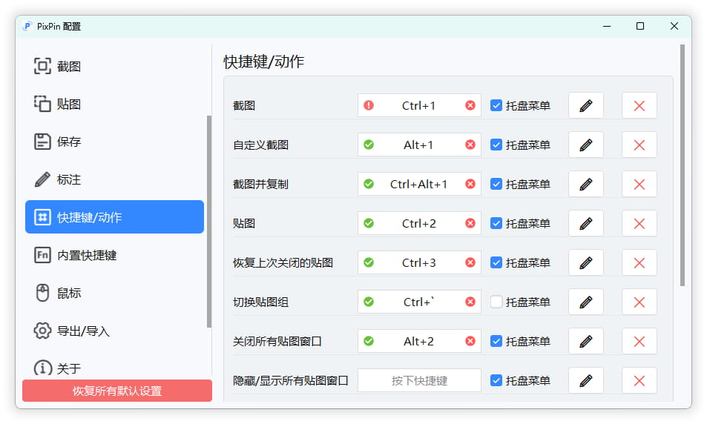Click the pencil edit icon for 截图 row
The image size is (707, 424).
pos(585,106)
